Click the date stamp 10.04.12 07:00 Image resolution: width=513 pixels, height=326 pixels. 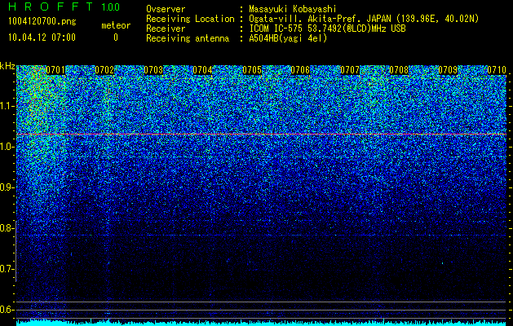(42, 37)
